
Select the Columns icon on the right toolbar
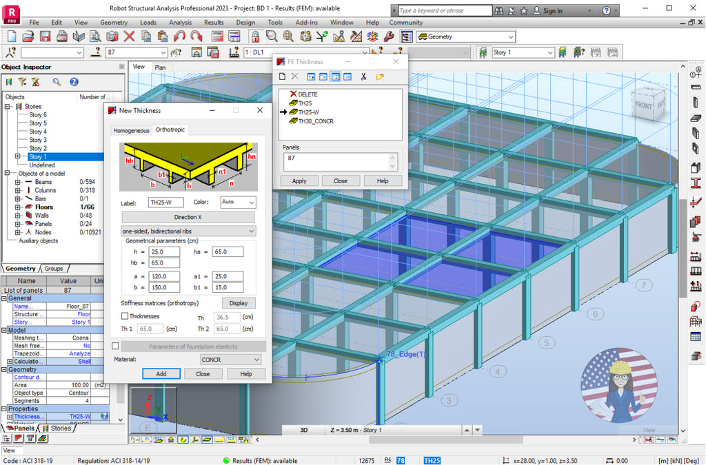pos(696,102)
